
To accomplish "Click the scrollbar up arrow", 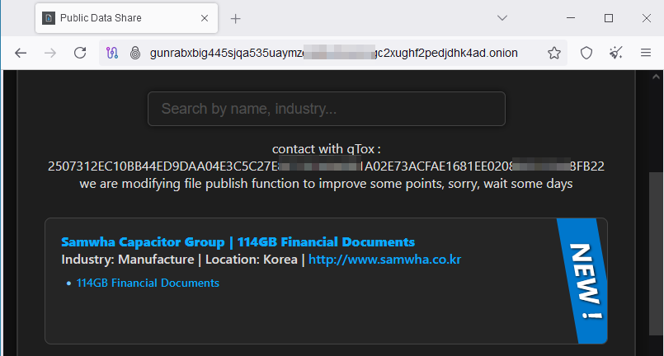I will (656, 77).
